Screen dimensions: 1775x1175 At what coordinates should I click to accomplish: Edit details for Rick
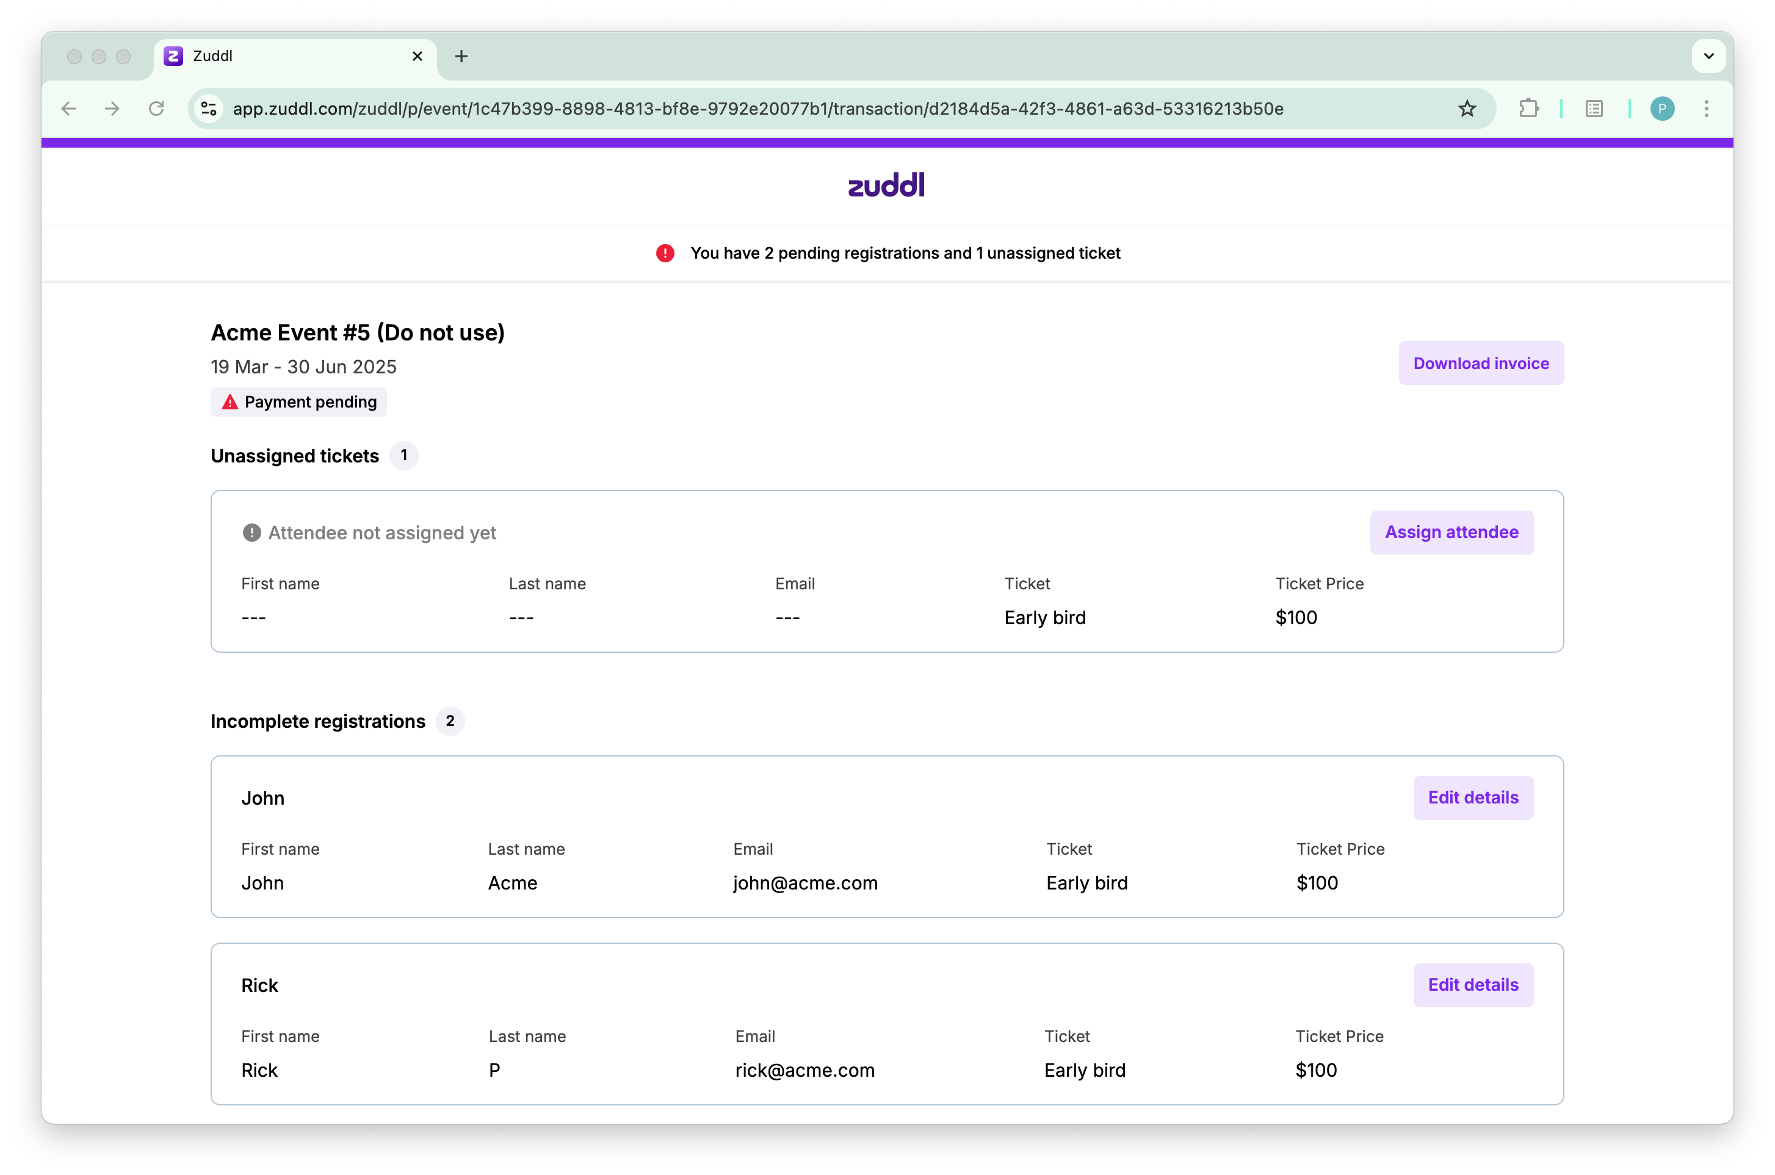1473,985
